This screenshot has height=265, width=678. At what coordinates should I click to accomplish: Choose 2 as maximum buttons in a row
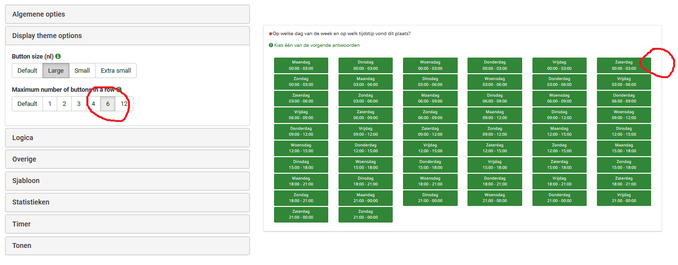pos(64,104)
